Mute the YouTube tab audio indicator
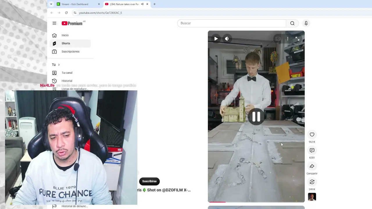 click(142, 4)
